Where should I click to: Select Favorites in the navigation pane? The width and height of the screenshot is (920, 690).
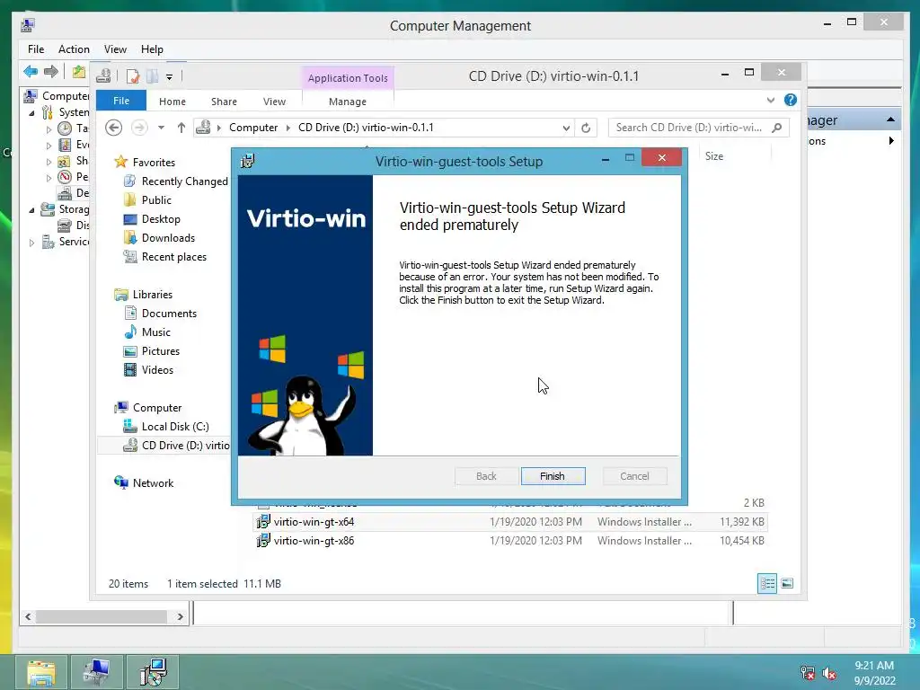[x=145, y=162]
